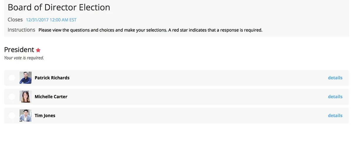Open details for Patrick Richards

335,78
